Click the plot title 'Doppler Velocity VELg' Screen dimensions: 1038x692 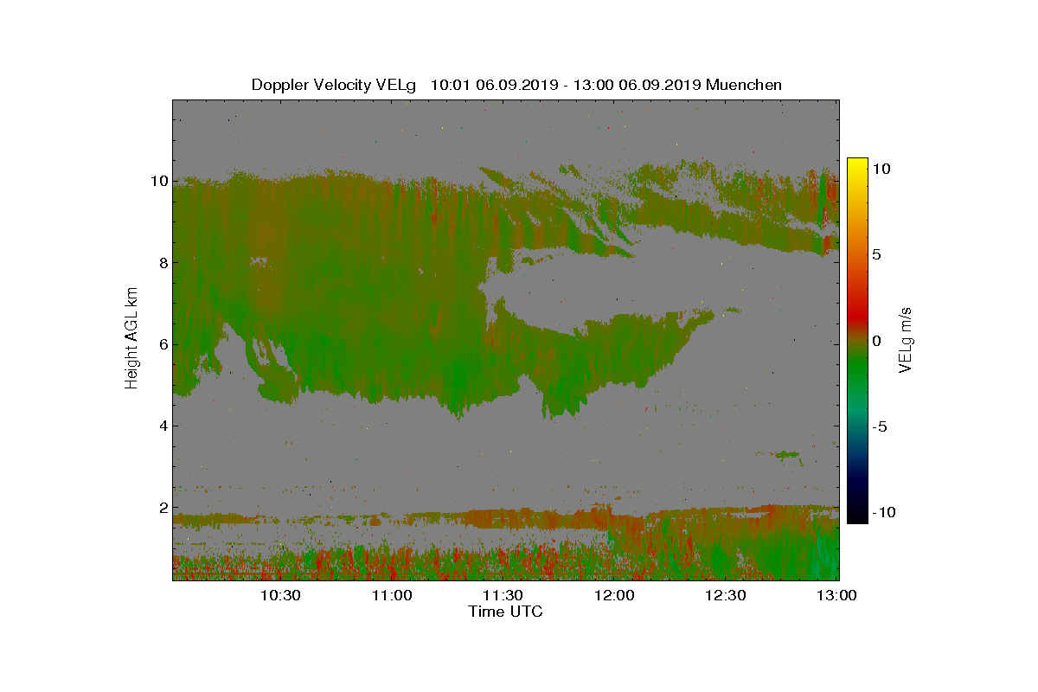coord(334,85)
